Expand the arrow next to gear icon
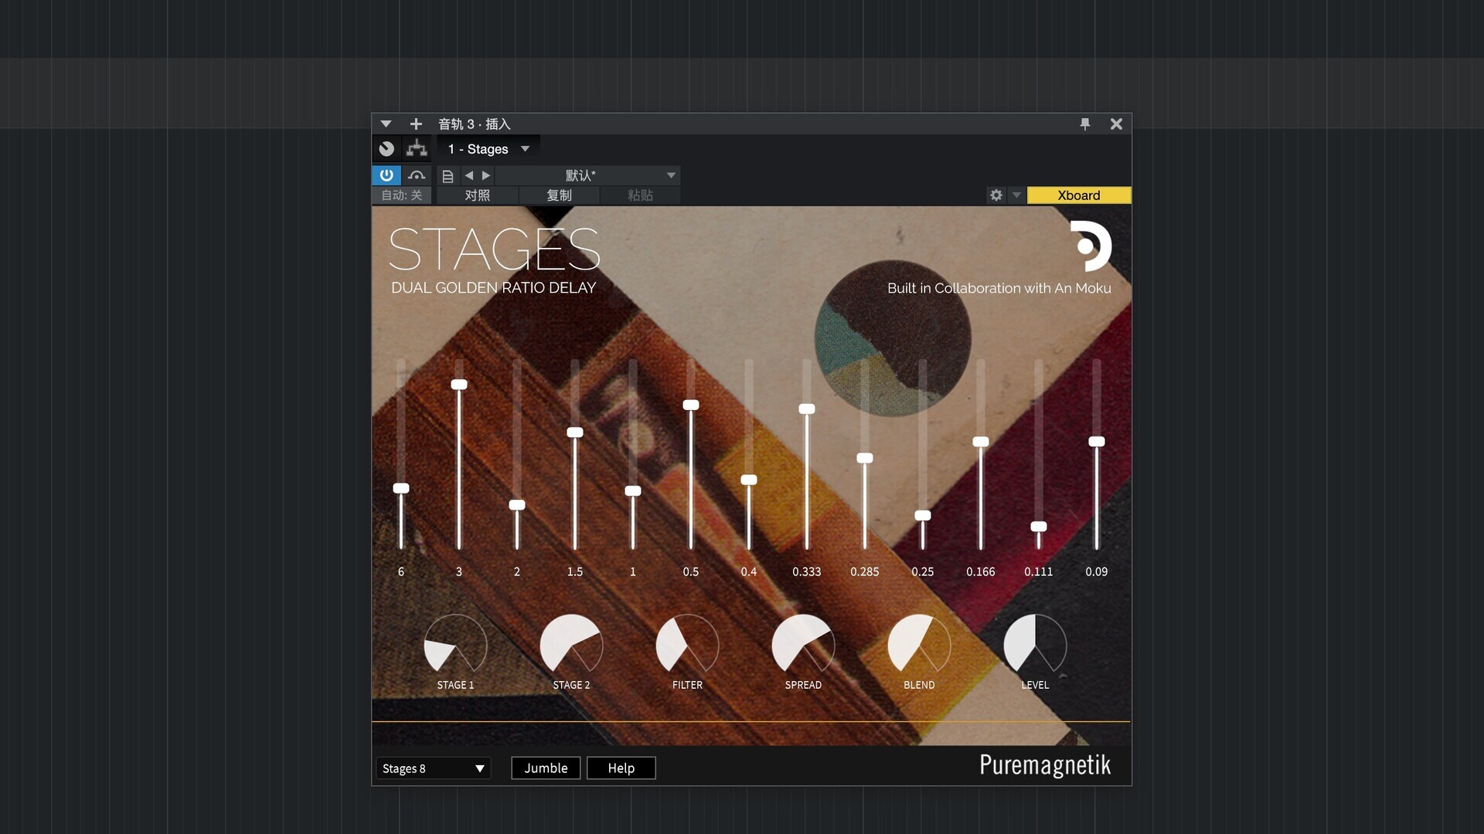Viewport: 1484px width, 834px height. [1016, 195]
